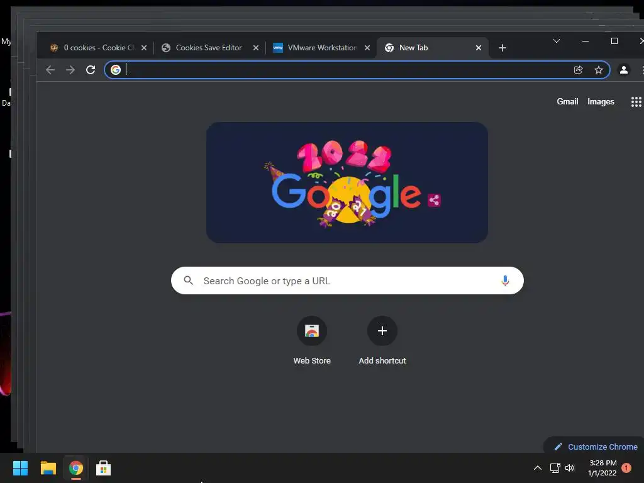644x483 pixels.
Task: Open the notification badge in the tray
Action: coord(626,468)
